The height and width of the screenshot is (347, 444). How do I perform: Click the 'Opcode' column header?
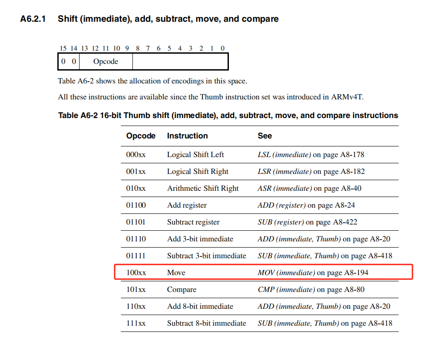pyautogui.click(x=141, y=136)
